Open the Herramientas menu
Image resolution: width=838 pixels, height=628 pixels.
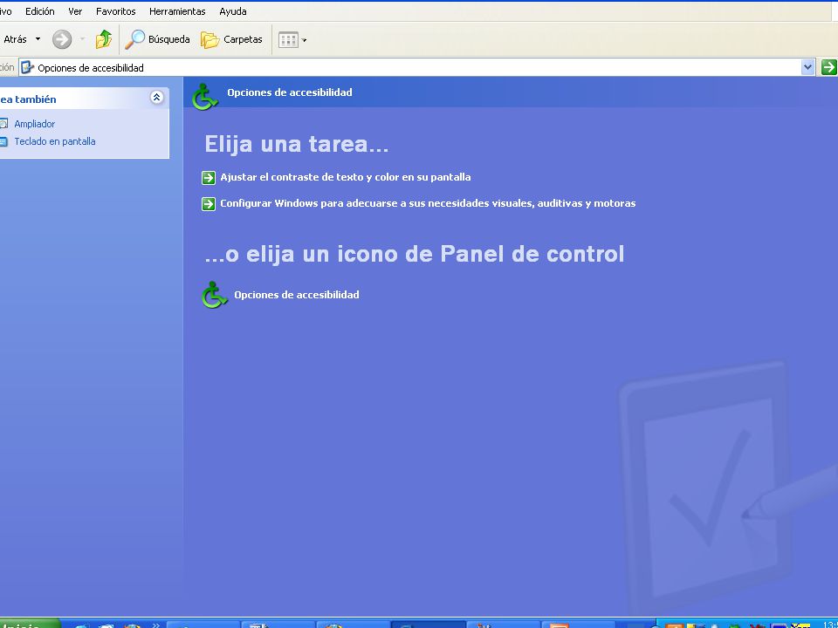pyautogui.click(x=177, y=11)
